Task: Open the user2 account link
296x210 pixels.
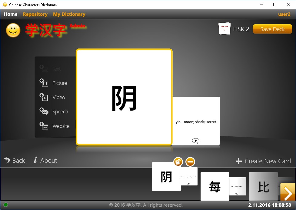Action: tap(284, 14)
